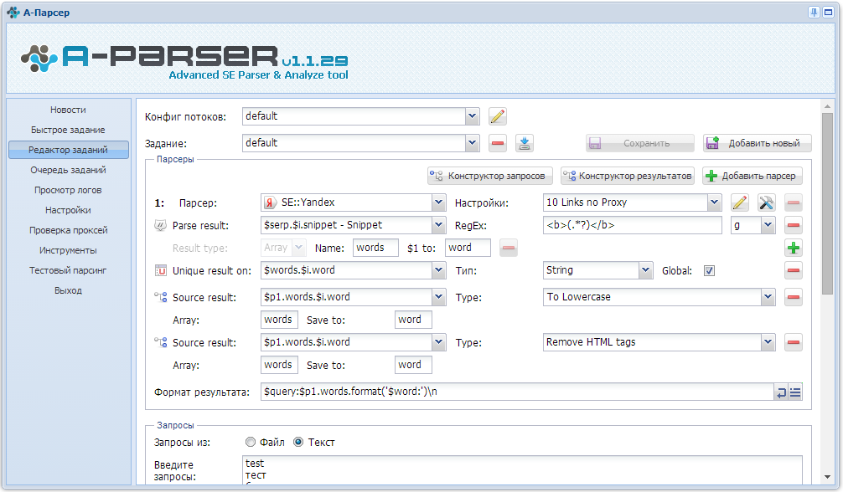Edit the thread config with pencil icon
The width and height of the screenshot is (843, 492).
pos(497,116)
